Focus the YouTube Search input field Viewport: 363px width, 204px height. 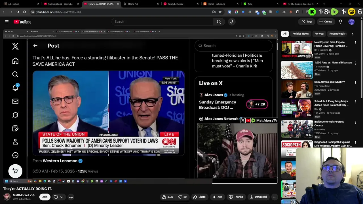(162, 22)
